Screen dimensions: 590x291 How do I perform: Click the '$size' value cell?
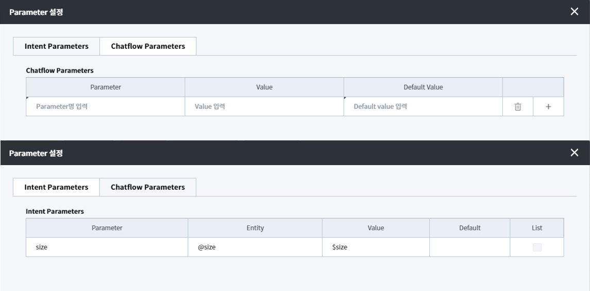click(x=376, y=247)
